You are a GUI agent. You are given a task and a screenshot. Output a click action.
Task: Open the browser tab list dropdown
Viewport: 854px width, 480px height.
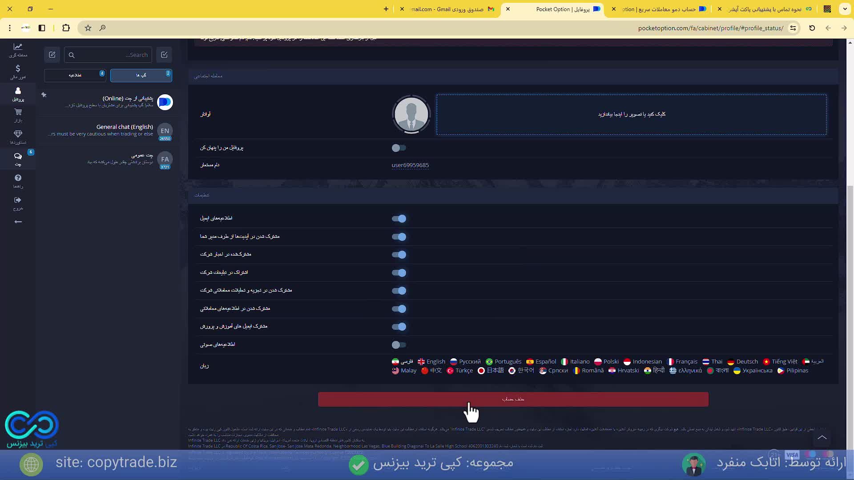[845, 9]
